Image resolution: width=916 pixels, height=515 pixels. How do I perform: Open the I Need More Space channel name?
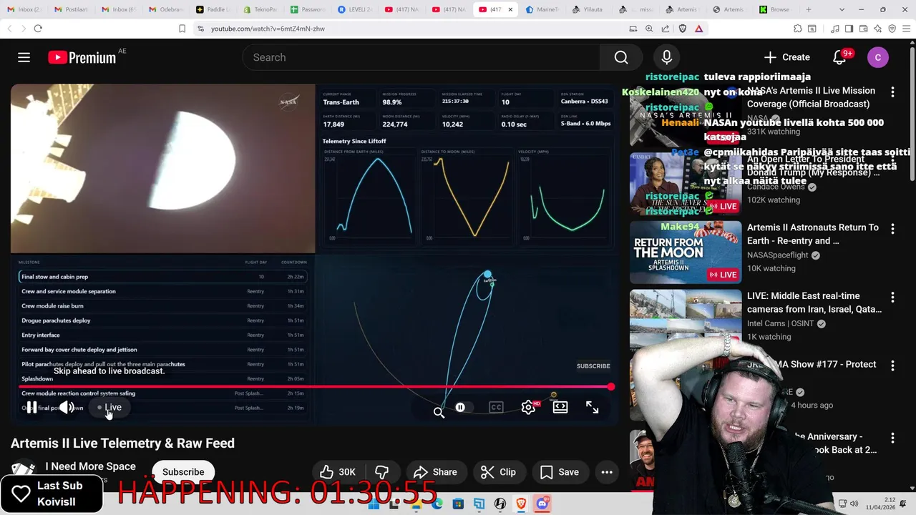91,466
